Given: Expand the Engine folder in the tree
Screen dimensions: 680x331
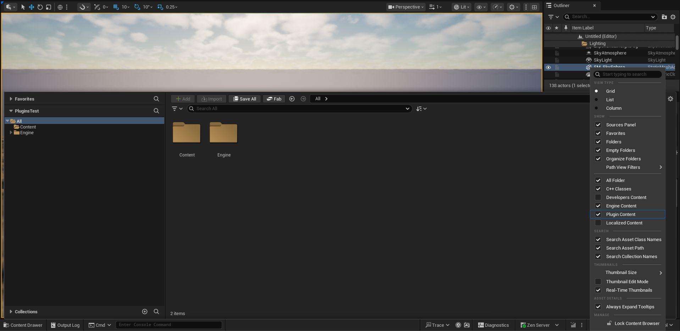Looking at the screenshot, I should tap(11, 133).
